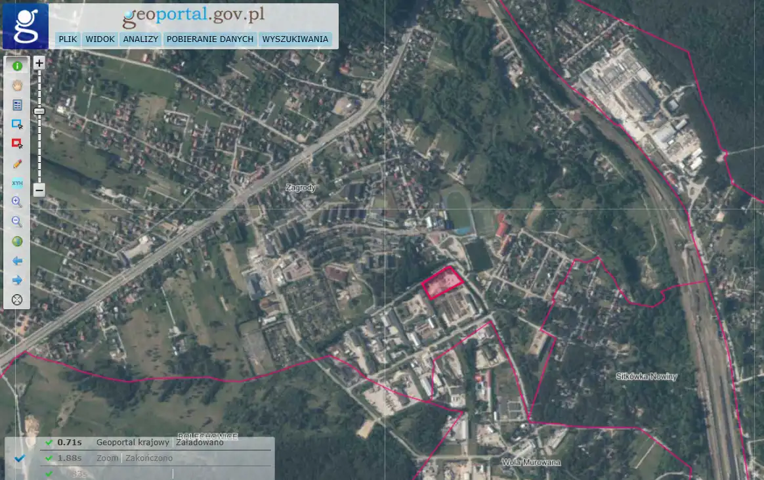
Task: Open the WIDOK menu
Action: click(x=100, y=39)
